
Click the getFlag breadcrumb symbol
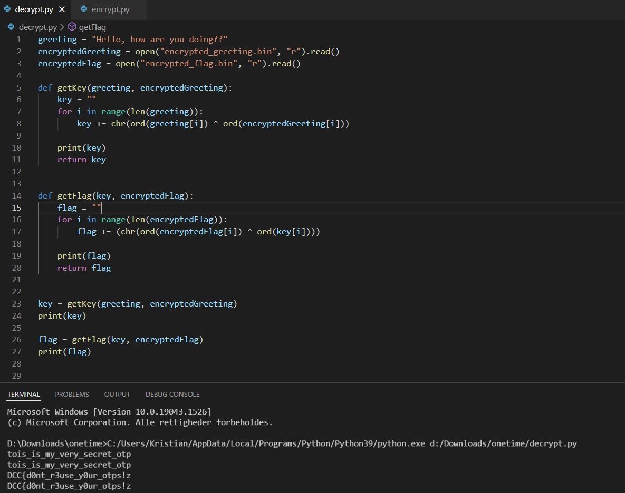tap(92, 27)
